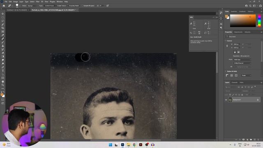Open the Character panel icon
This screenshot has width=263, height=148.
(x=221, y=24)
